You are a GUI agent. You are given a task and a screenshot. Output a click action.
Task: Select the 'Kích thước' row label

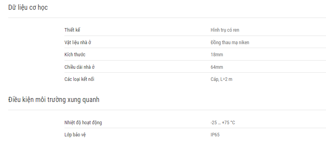click(x=75, y=55)
